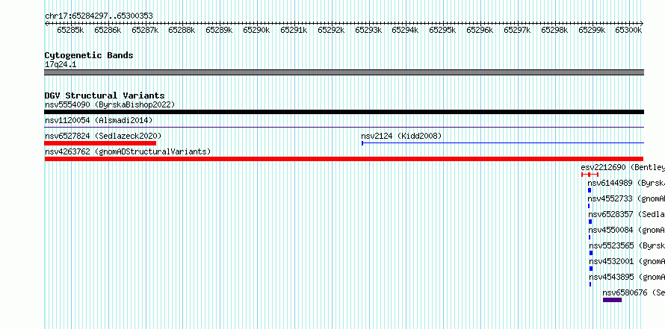The image size is (665, 329).
Task: Open the nsv2124 (Kidd2008) label
Action: tap(401, 136)
